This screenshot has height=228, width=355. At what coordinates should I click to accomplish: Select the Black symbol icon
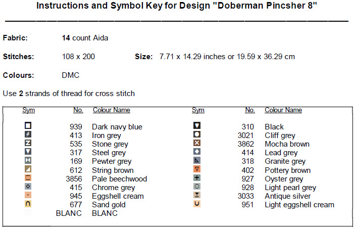(197, 126)
